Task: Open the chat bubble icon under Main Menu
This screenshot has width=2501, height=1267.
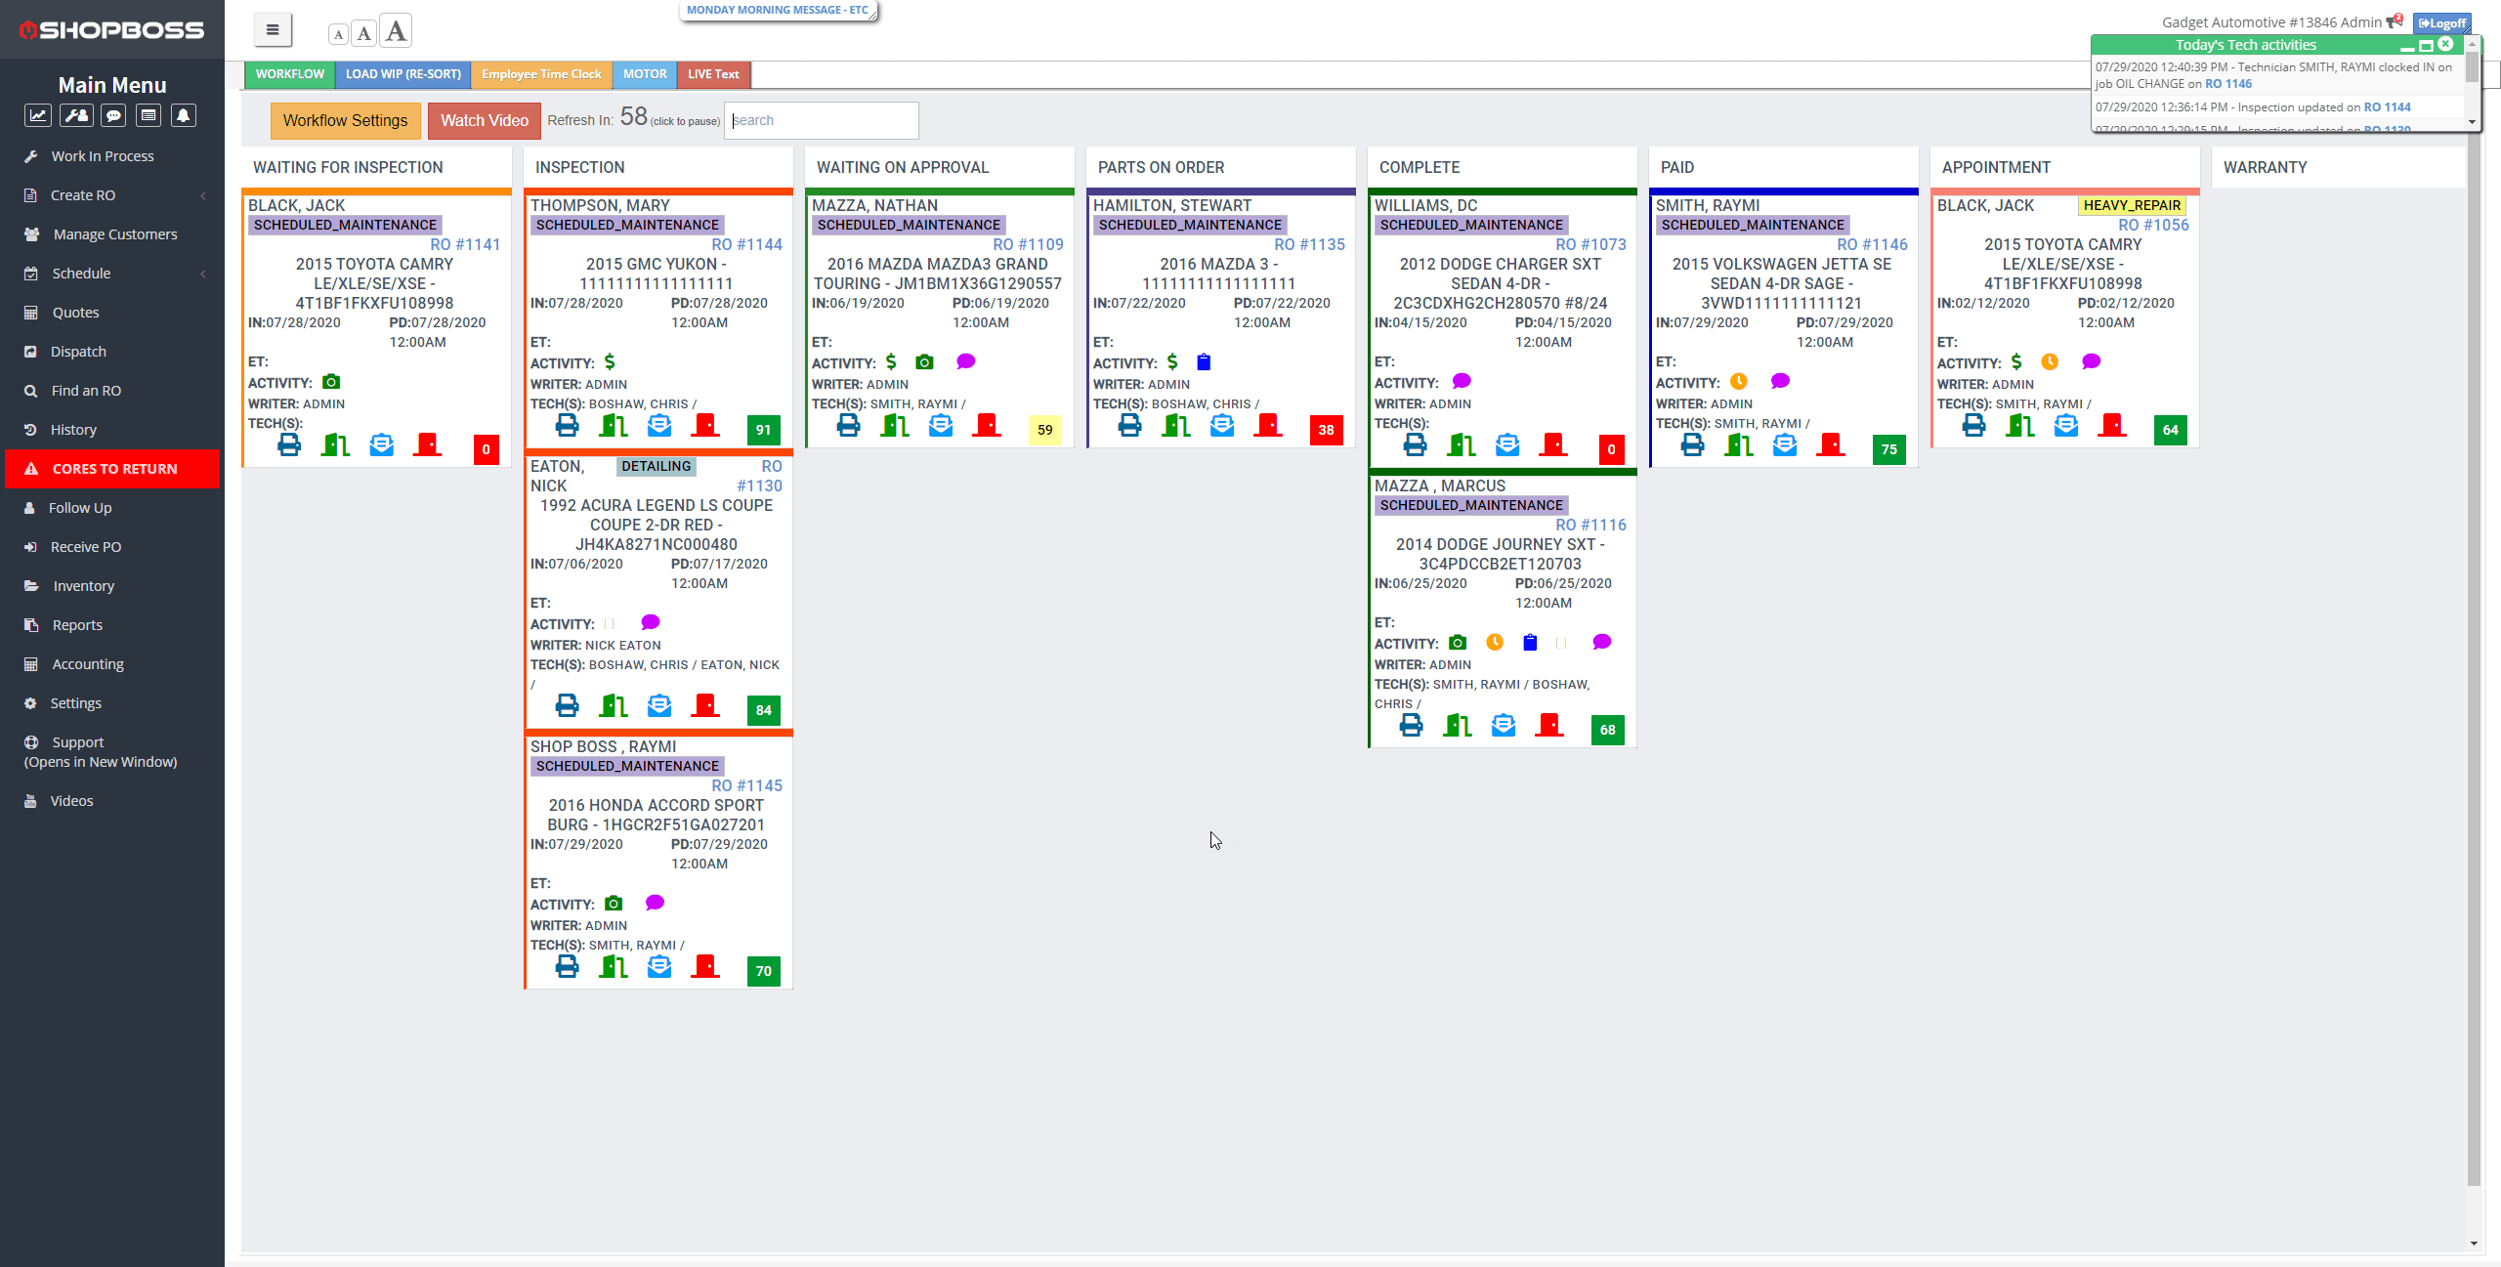Action: [113, 115]
